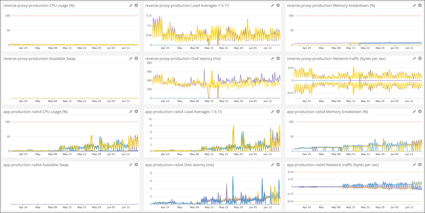Image resolution: width=425 pixels, height=213 pixels.
Task: Click the red 100 threshold line in app-production-rails4 Memory
Action: click(358, 122)
